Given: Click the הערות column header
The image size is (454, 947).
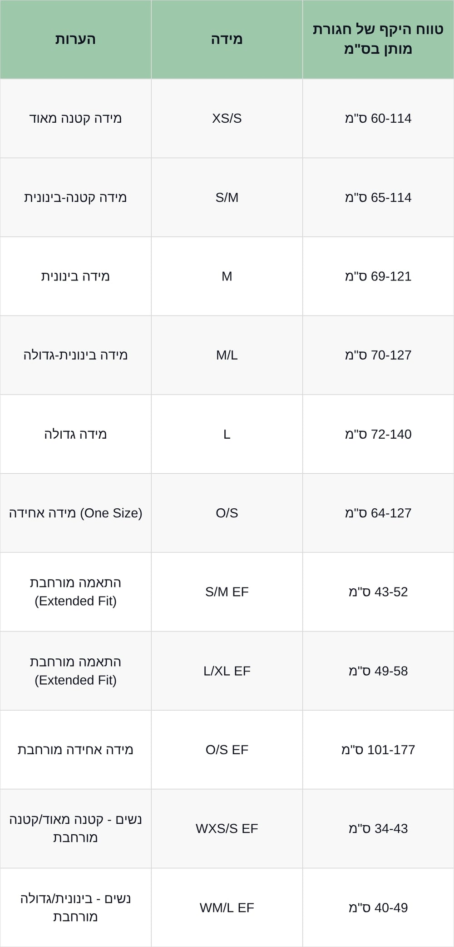Looking at the screenshot, I should [75, 39].
